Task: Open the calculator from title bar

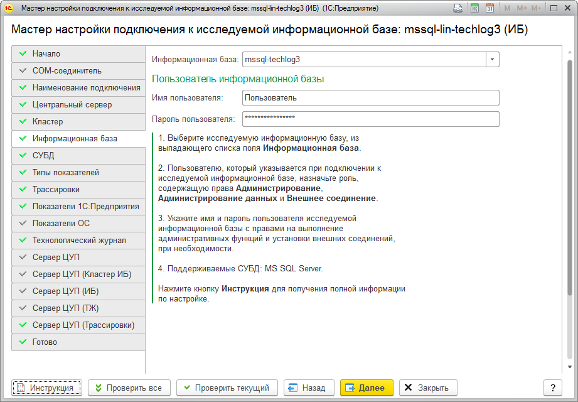Action: click(x=475, y=8)
